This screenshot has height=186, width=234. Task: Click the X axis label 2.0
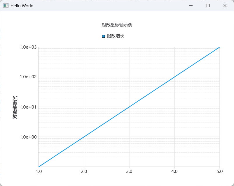pyautogui.click(x=84, y=171)
